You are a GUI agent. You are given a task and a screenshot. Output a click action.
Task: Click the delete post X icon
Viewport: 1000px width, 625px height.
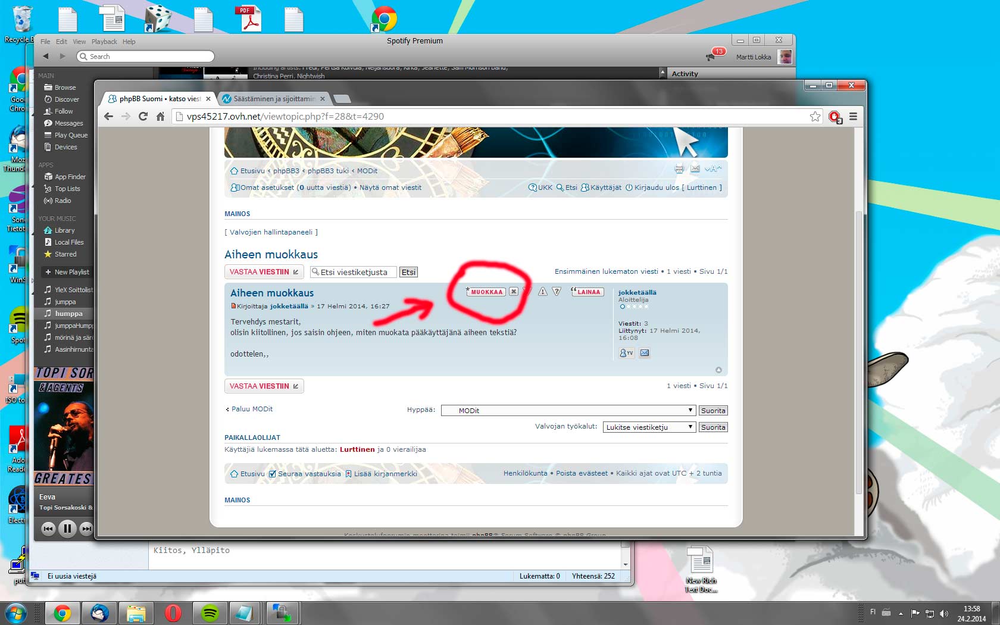tap(513, 292)
